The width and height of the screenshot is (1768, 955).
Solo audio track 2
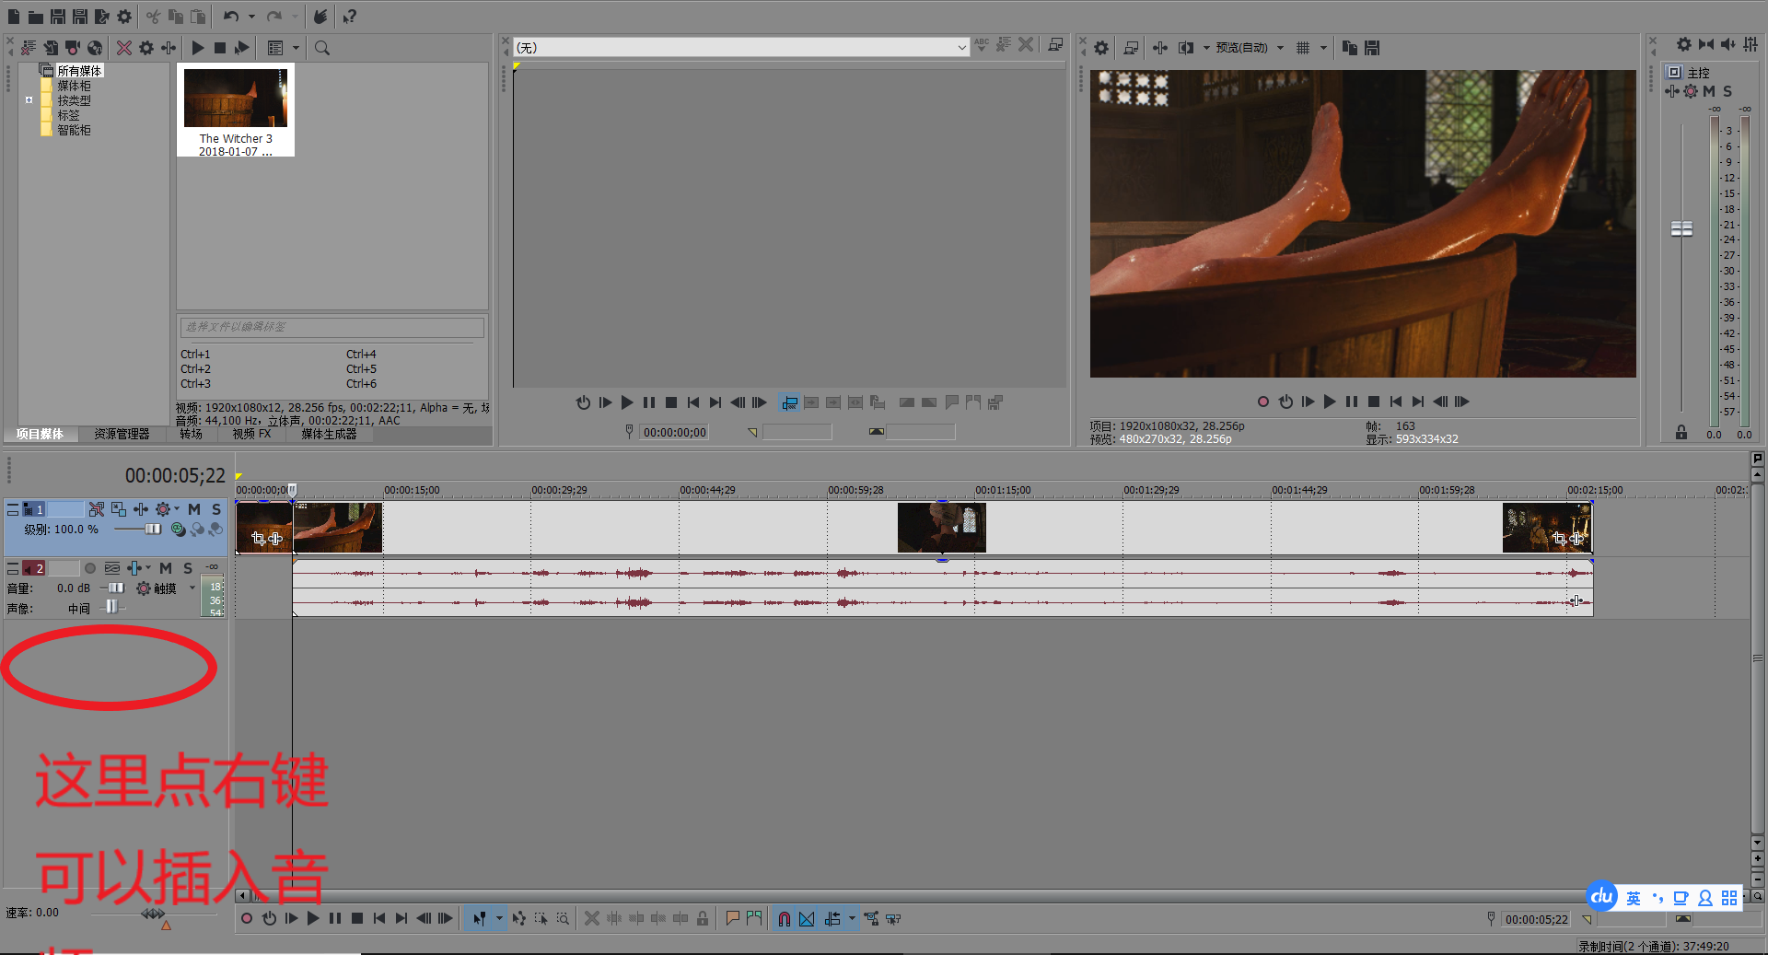[x=188, y=568]
